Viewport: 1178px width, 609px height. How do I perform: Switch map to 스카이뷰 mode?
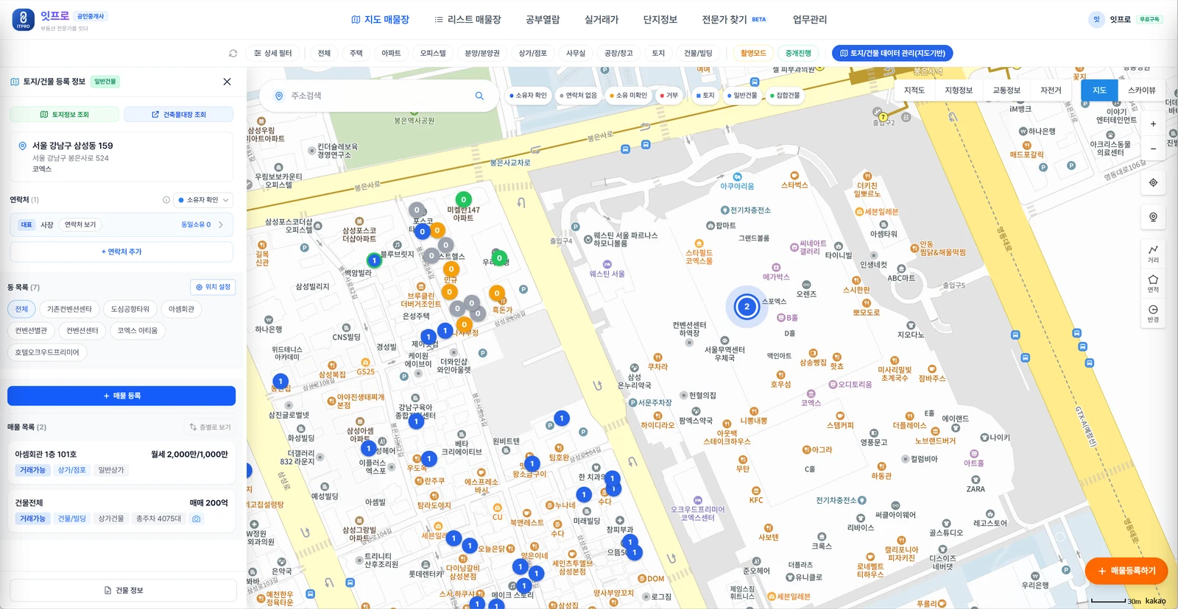(x=1141, y=90)
